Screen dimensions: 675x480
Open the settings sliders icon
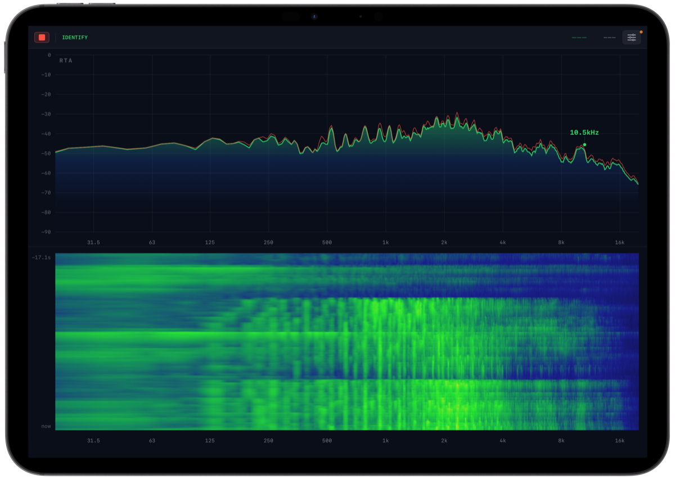(632, 38)
